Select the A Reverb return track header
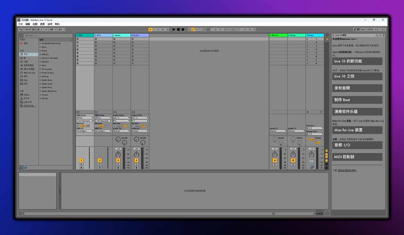This screenshot has width=404, height=235. 278,35
